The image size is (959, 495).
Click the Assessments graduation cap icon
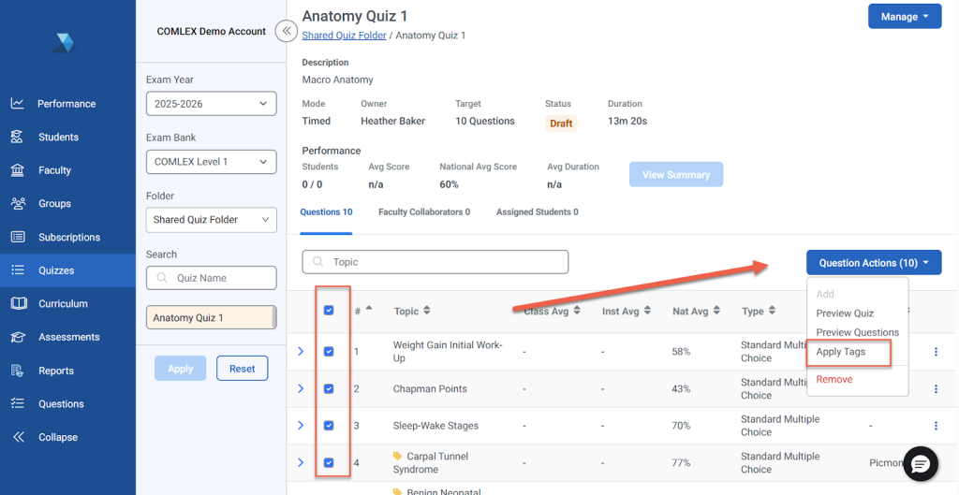[18, 337]
